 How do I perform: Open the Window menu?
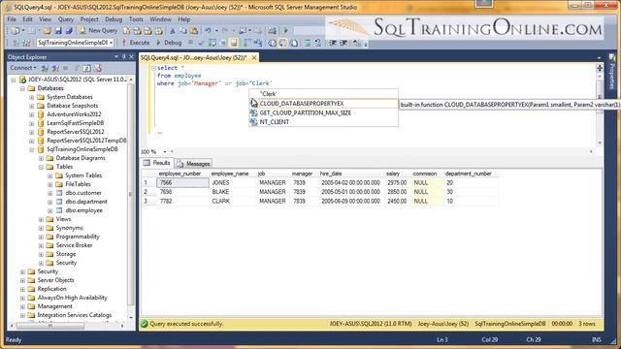pos(160,19)
